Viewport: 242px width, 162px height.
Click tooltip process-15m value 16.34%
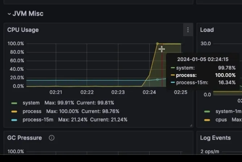click(x=227, y=83)
